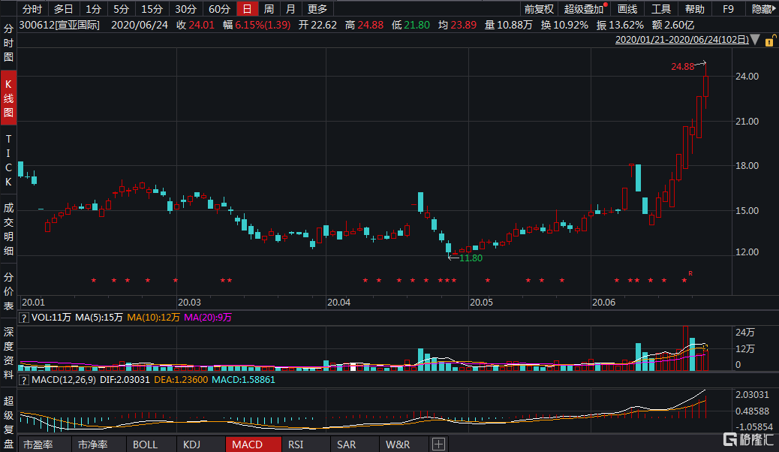The image size is (779, 452).
Task: Open the 画线 drawing tools
Action: (627, 9)
